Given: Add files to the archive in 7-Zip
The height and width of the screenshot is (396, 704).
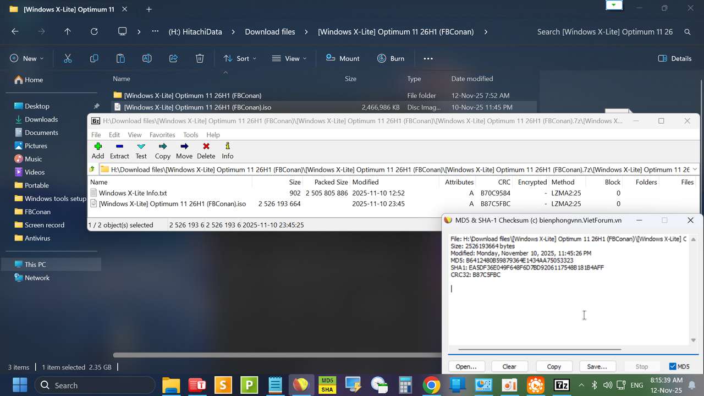Looking at the screenshot, I should coord(97,150).
